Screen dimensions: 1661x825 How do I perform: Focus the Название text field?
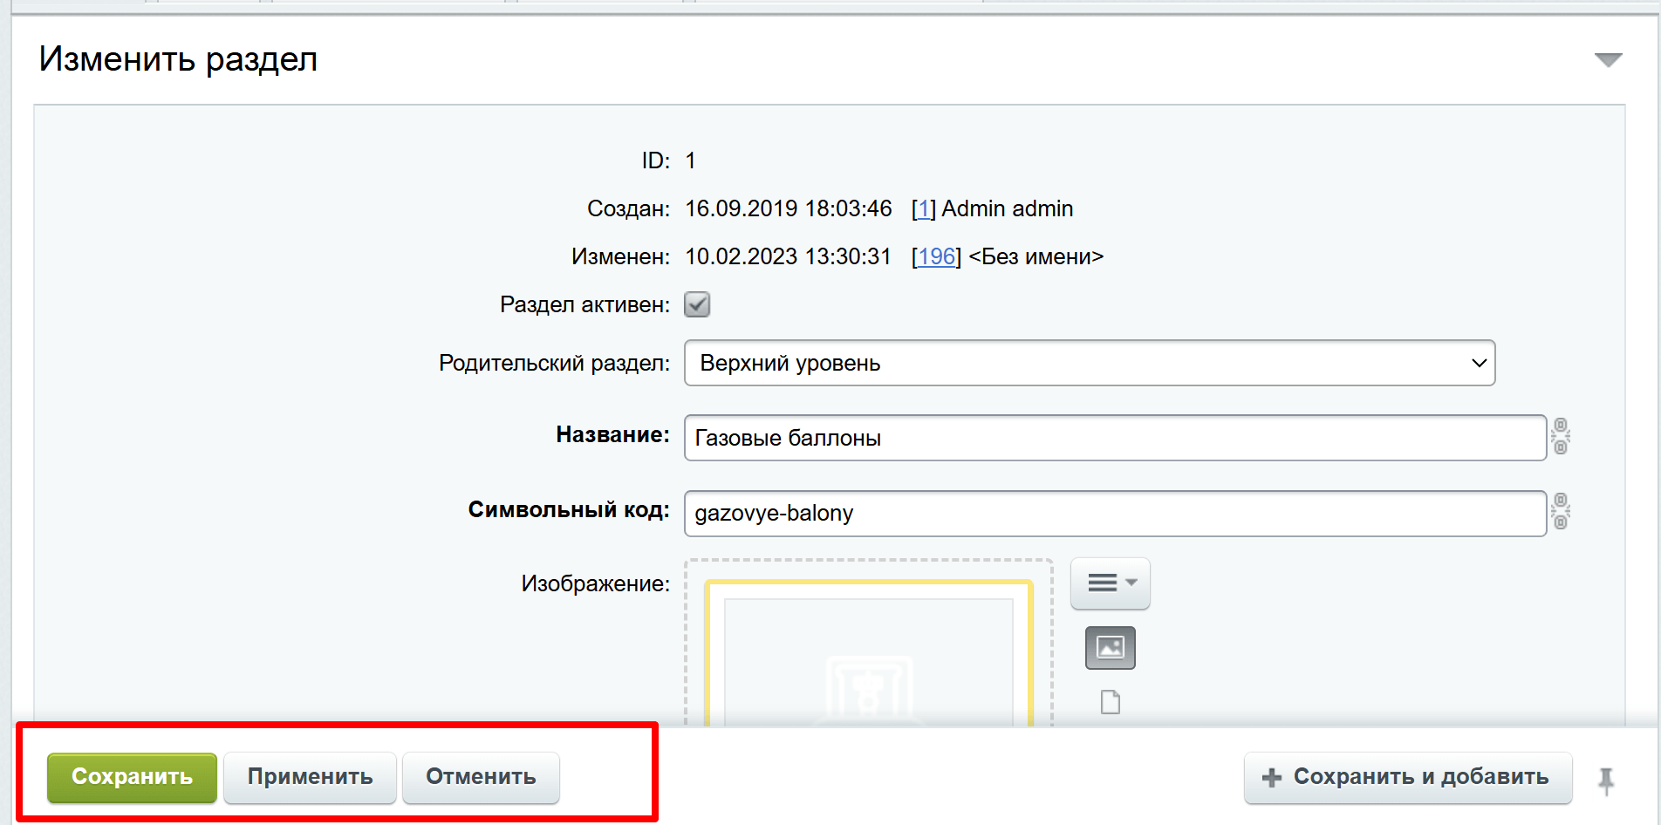tap(1114, 438)
